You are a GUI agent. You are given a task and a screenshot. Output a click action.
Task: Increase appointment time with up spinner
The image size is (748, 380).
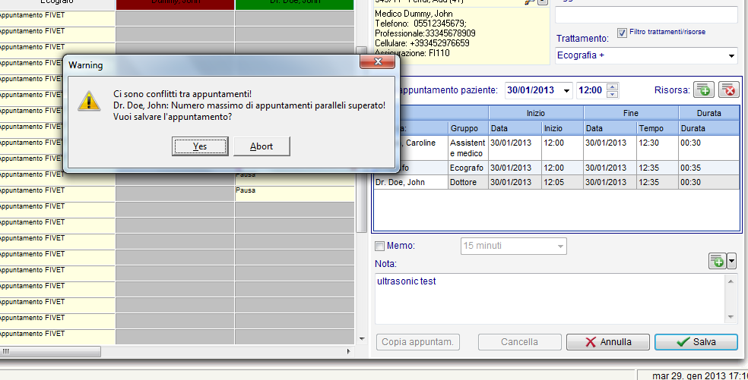[613, 86]
